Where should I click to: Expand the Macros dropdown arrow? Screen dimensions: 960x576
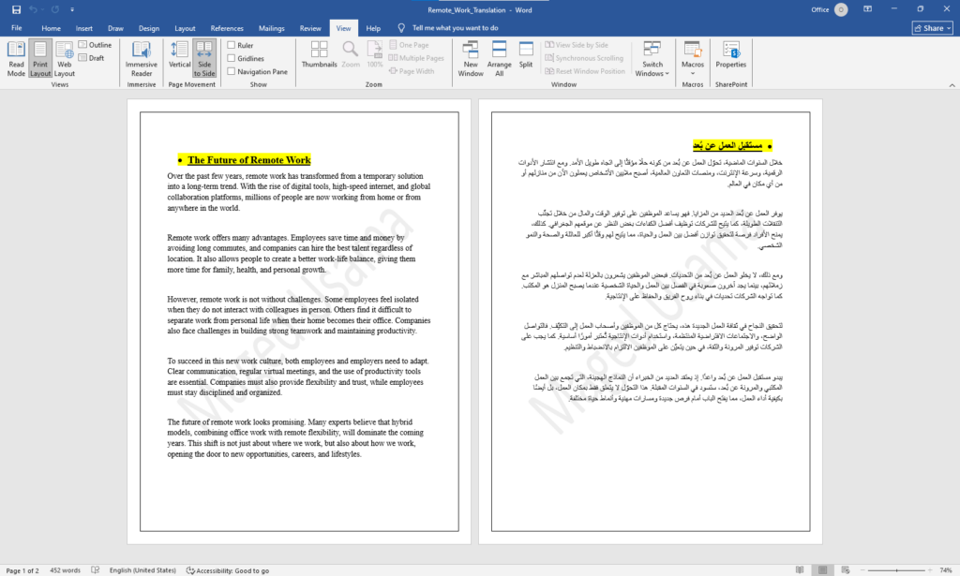[693, 73]
